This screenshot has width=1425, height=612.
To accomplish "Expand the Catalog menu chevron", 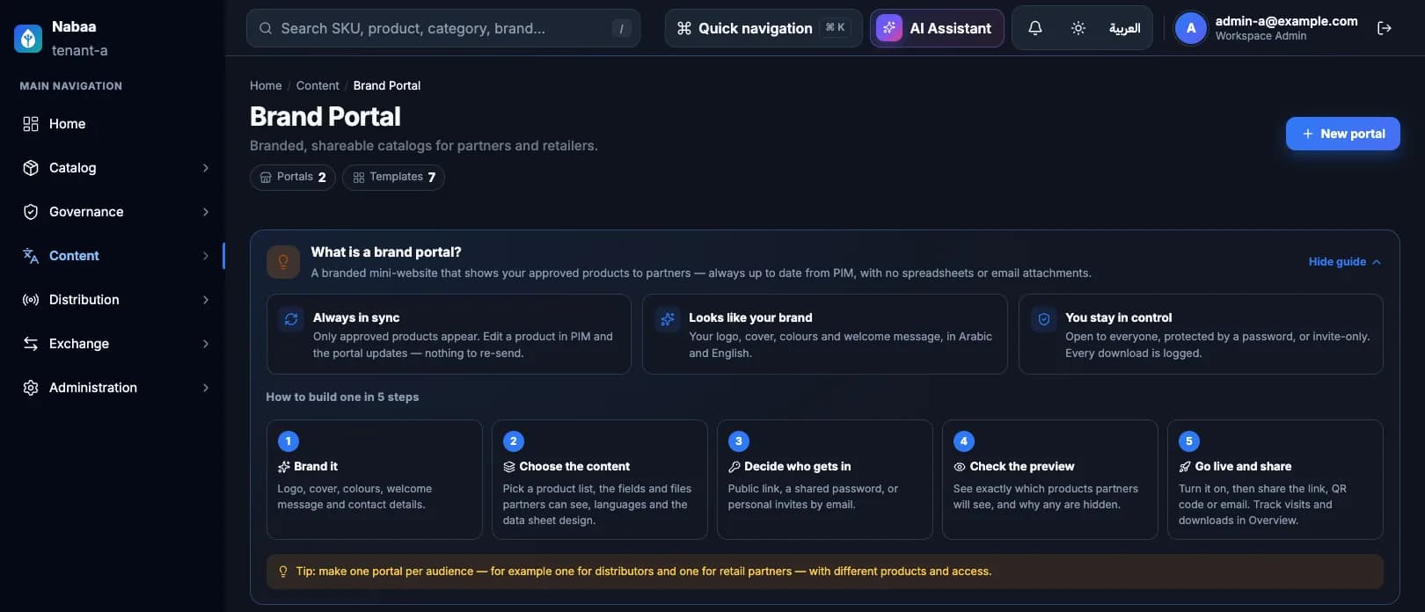I will point(206,168).
